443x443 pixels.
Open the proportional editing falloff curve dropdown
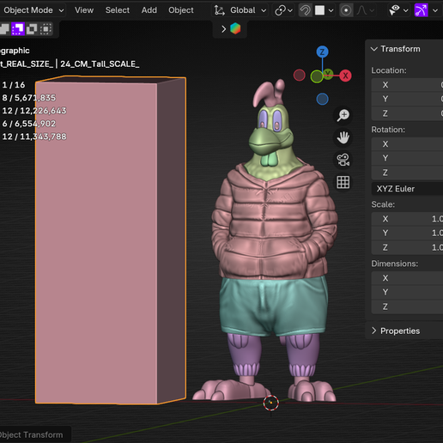click(365, 10)
